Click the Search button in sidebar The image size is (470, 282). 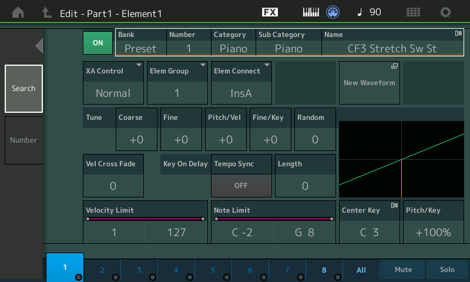tap(23, 89)
